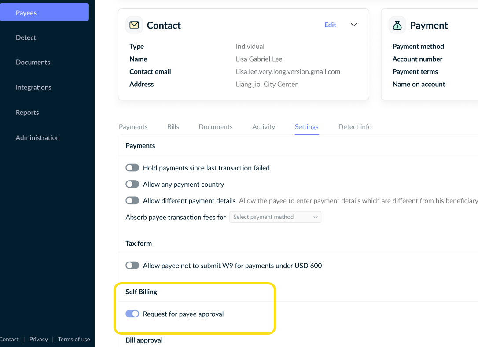Screen dimensions: 478x347
Task: Edit the Contact details
Action: click(330, 25)
